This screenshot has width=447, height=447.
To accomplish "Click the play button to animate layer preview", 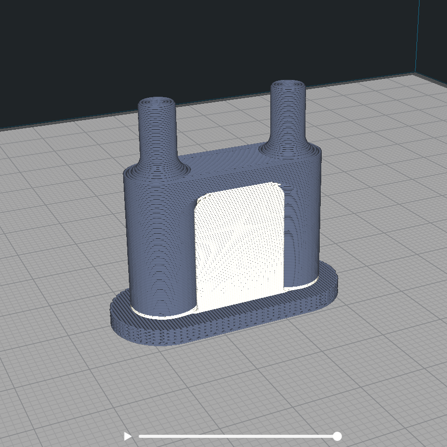I will pyautogui.click(x=127, y=436).
